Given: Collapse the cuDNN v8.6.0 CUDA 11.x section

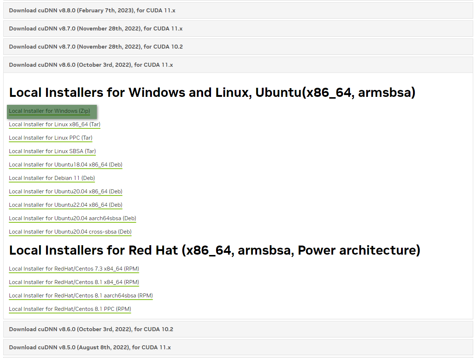Looking at the screenshot, I should coord(91,65).
